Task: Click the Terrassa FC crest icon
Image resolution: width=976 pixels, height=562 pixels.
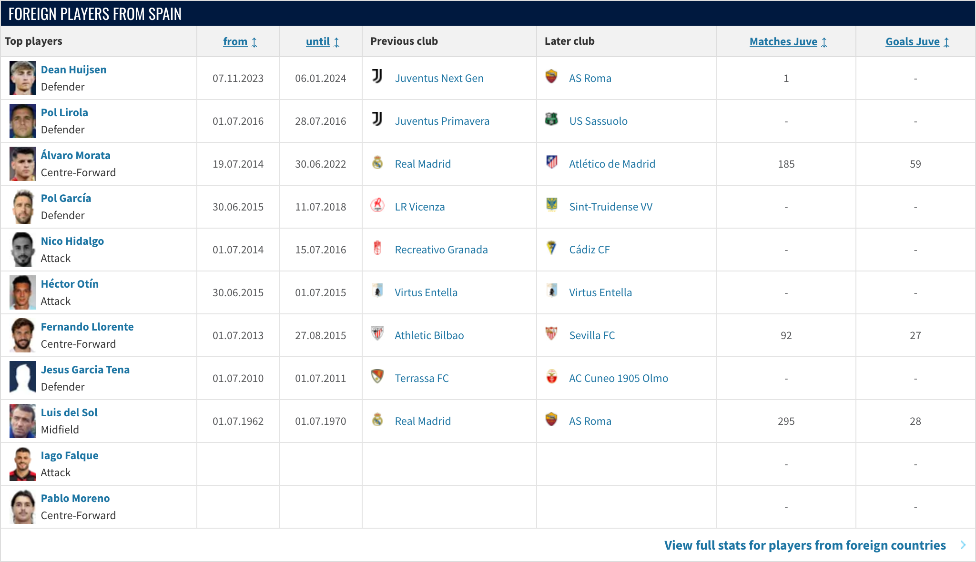Action: click(x=377, y=377)
